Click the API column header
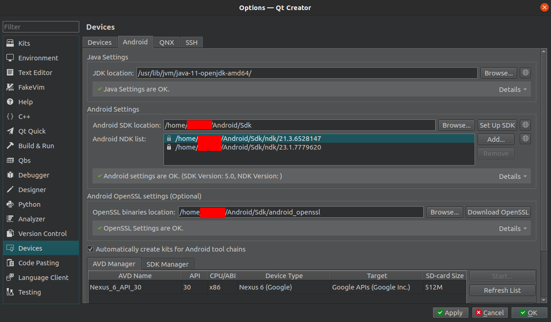The width and height of the screenshot is (551, 322). (x=194, y=276)
